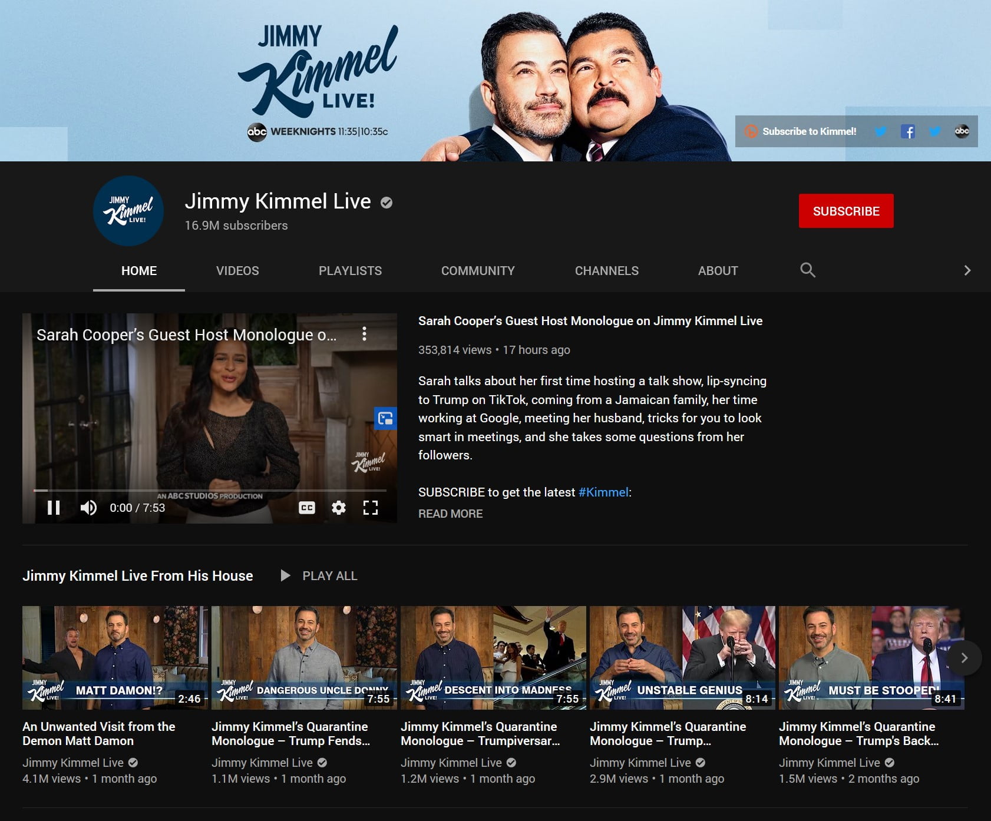
Task: Click PLAY ALL for the playlist
Action: 319,576
